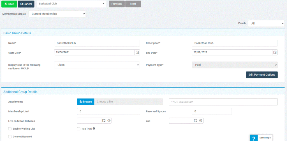
Task: Open first Live on MCAS calendar icon
Action: (104, 121)
